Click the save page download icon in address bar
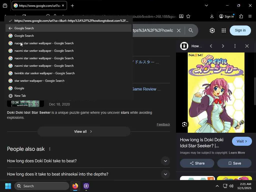 coord(181,16)
